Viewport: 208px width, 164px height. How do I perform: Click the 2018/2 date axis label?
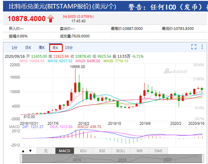click(x=84, y=123)
